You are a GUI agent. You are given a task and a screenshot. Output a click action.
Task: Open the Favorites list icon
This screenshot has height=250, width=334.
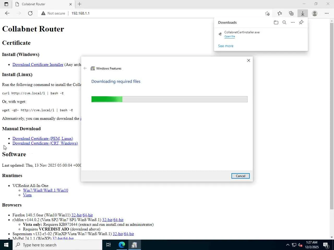pyautogui.click(x=280, y=13)
